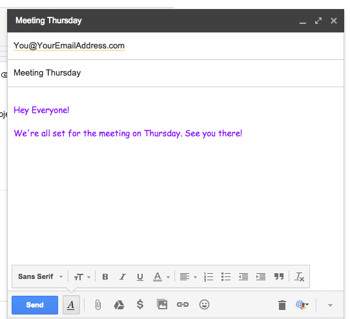Screen dimensions: 350x319
Task: Close the compose window
Action: pos(334,21)
